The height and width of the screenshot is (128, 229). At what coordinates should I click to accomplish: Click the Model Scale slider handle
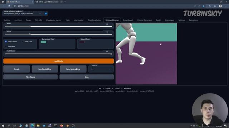click(111, 54)
